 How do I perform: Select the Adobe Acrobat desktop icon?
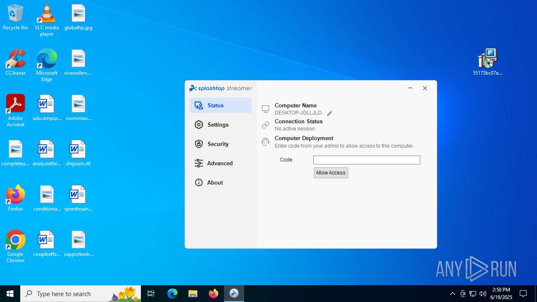[x=16, y=111]
